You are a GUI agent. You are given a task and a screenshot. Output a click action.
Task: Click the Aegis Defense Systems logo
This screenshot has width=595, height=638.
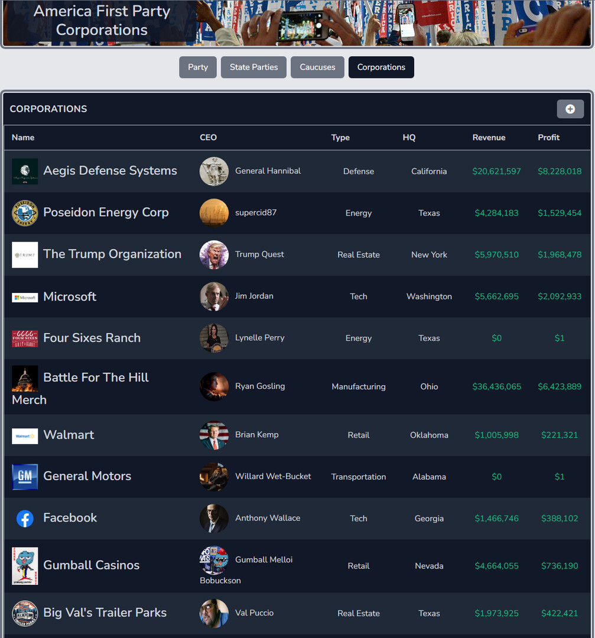coord(25,171)
